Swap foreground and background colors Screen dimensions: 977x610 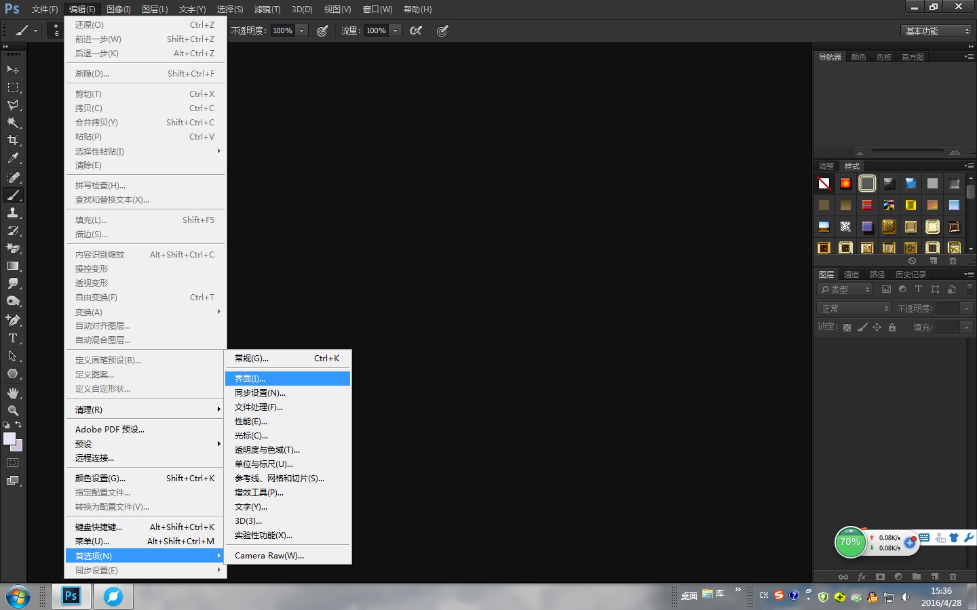[x=18, y=424]
